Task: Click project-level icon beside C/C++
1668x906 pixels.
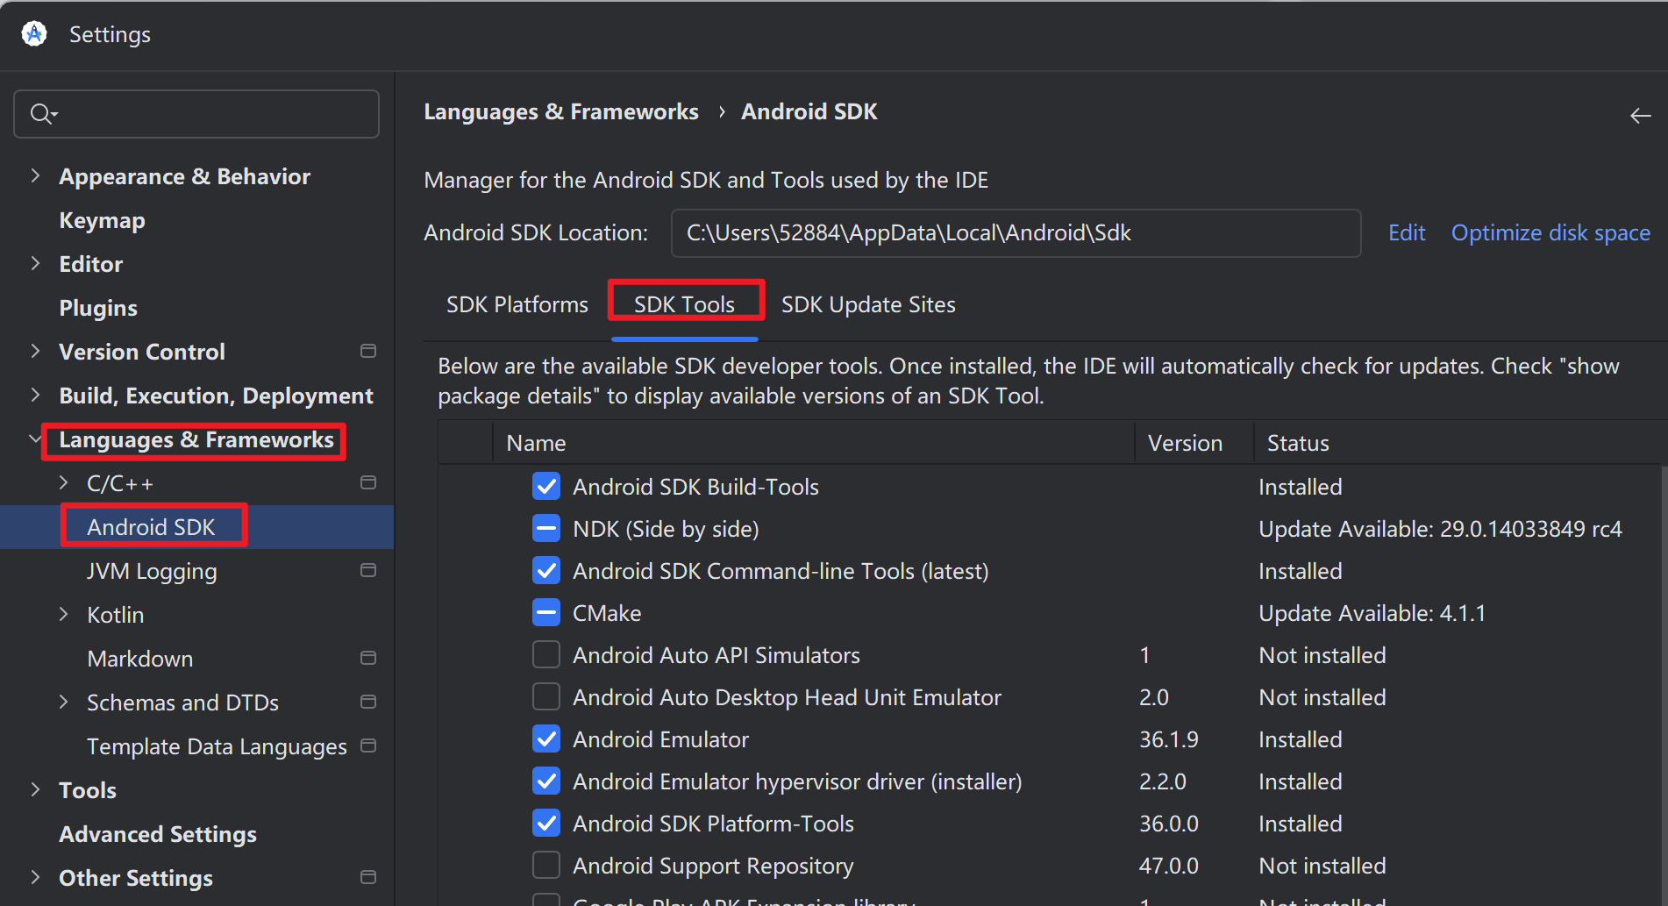Action: (368, 483)
